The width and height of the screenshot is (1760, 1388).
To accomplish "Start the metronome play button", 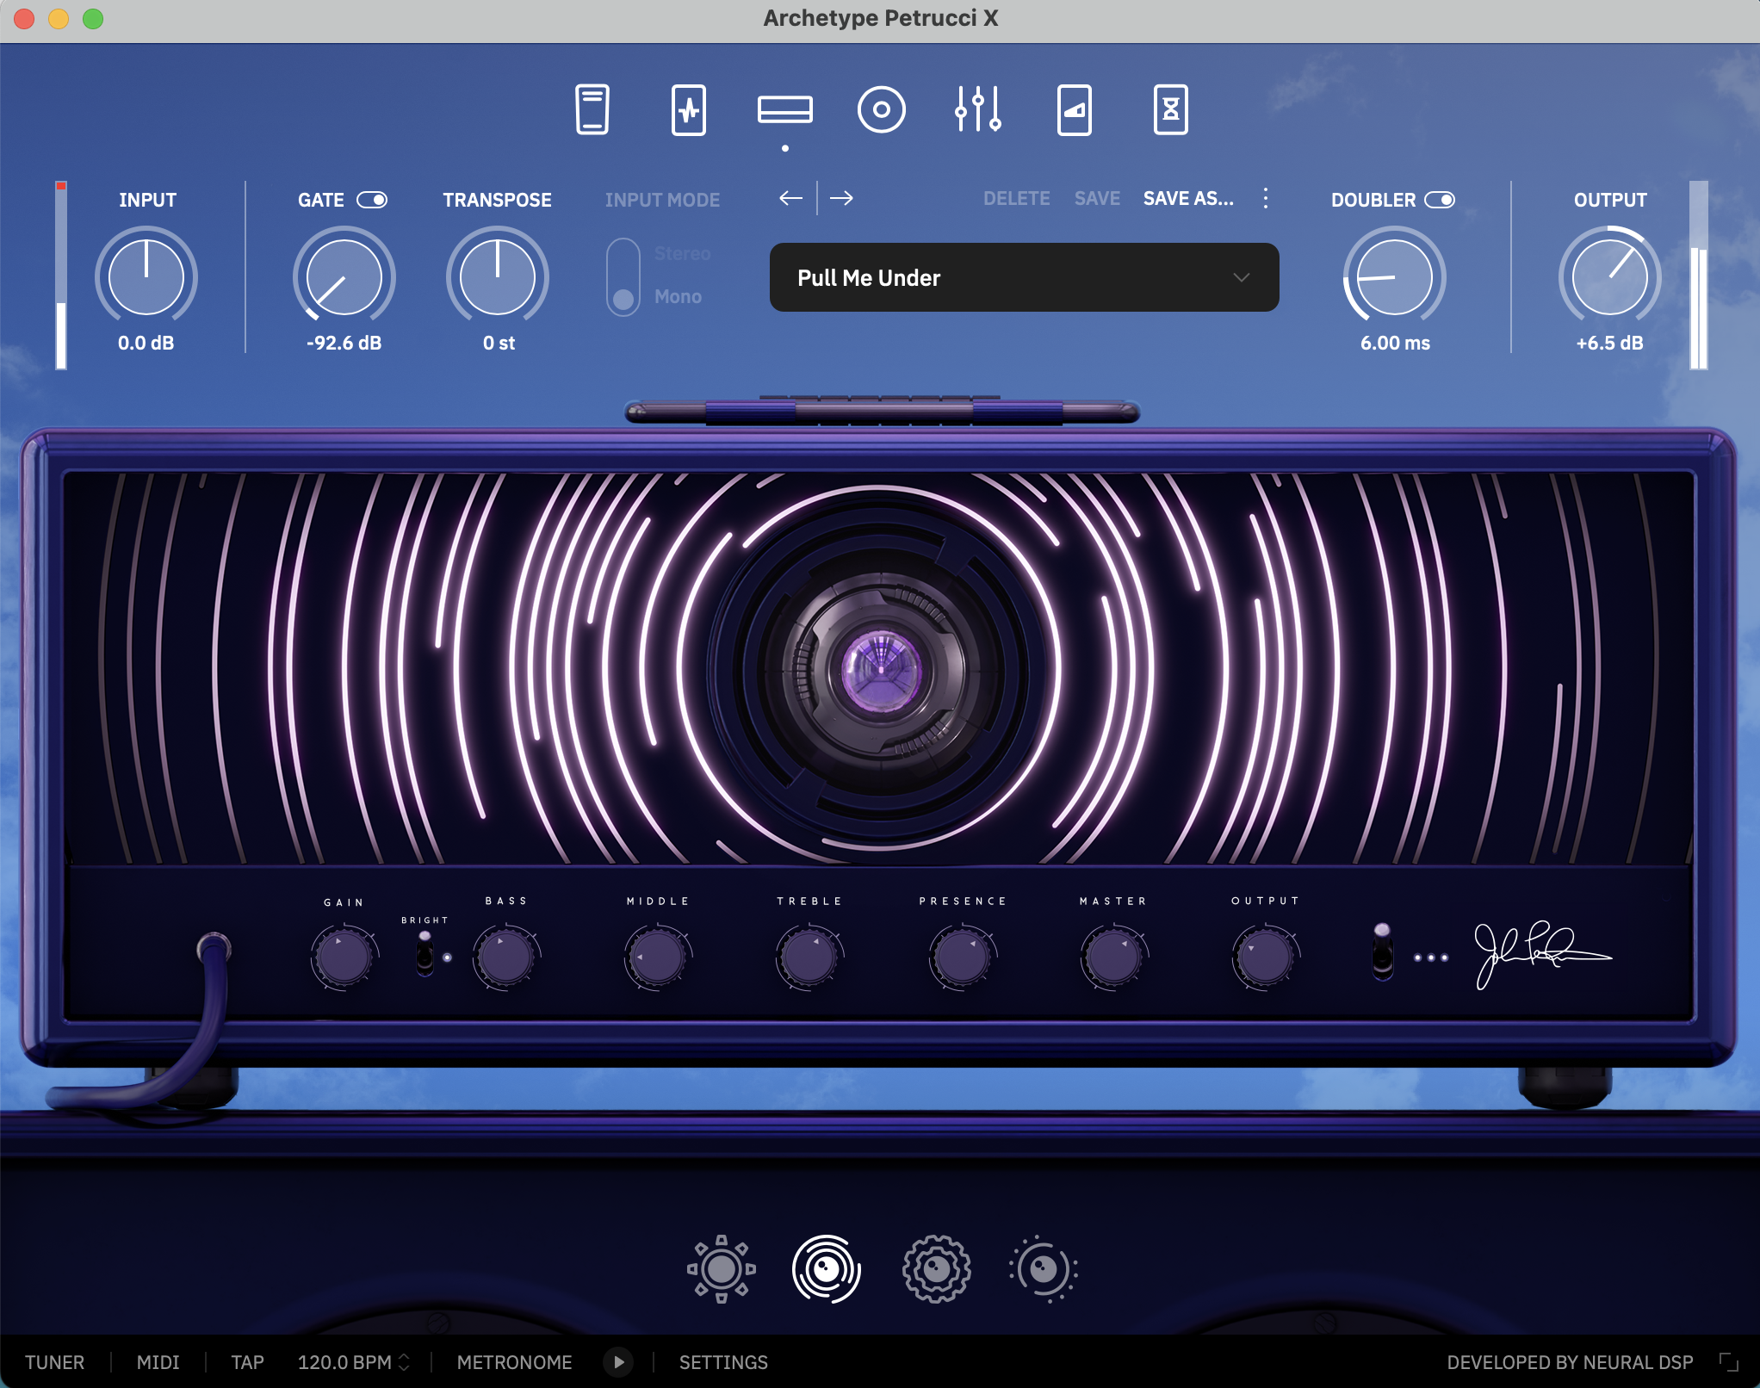I will pyautogui.click(x=618, y=1361).
